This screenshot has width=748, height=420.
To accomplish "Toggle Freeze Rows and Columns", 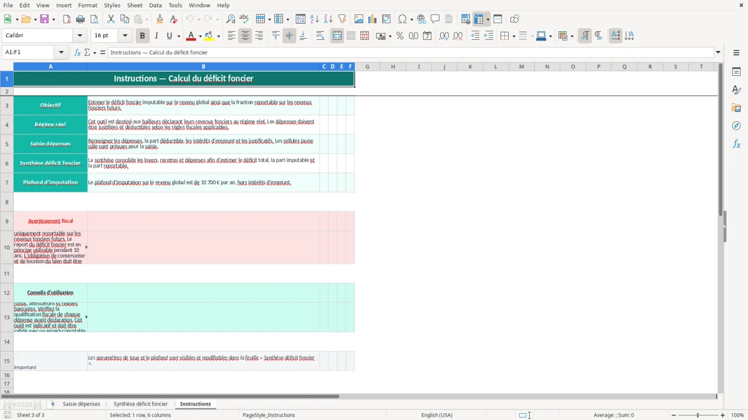I will coord(479,19).
